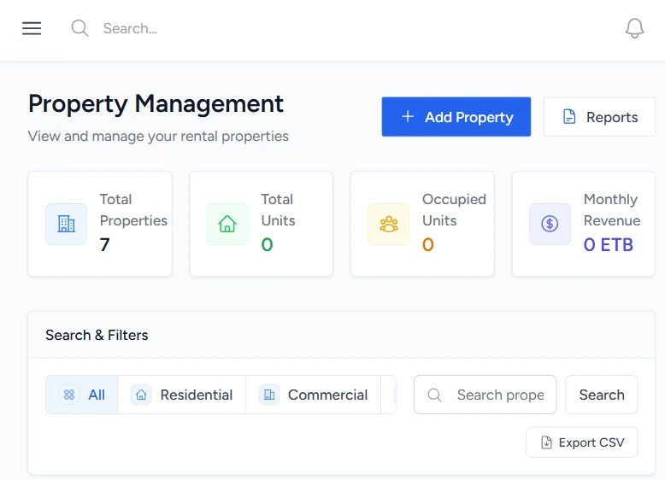Click the Occupied Units label
This screenshot has width=665, height=480.
point(454,210)
